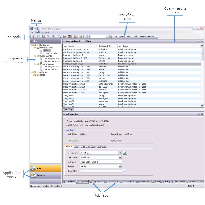Open the Properties job tab

point(82,182)
